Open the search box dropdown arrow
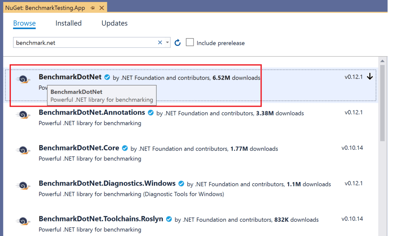 167,43
